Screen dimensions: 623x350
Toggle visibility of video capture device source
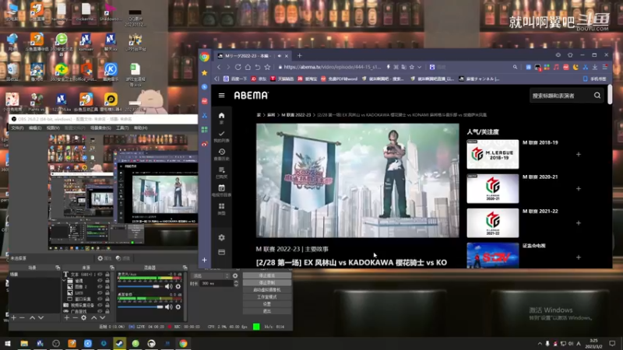click(x=100, y=305)
